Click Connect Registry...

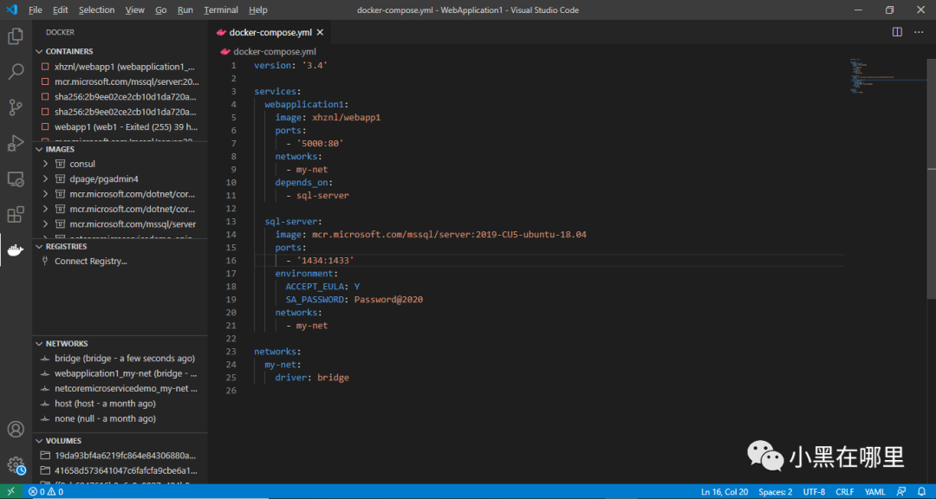[x=91, y=261]
